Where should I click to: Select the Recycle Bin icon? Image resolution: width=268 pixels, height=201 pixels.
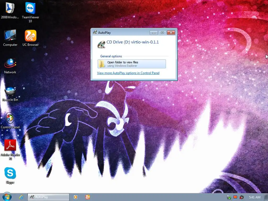10,94
